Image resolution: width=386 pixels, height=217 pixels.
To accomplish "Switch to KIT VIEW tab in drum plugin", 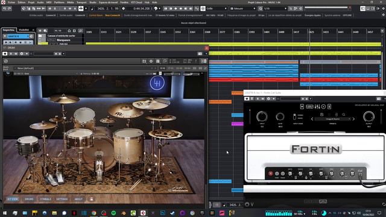I will coord(12,199).
